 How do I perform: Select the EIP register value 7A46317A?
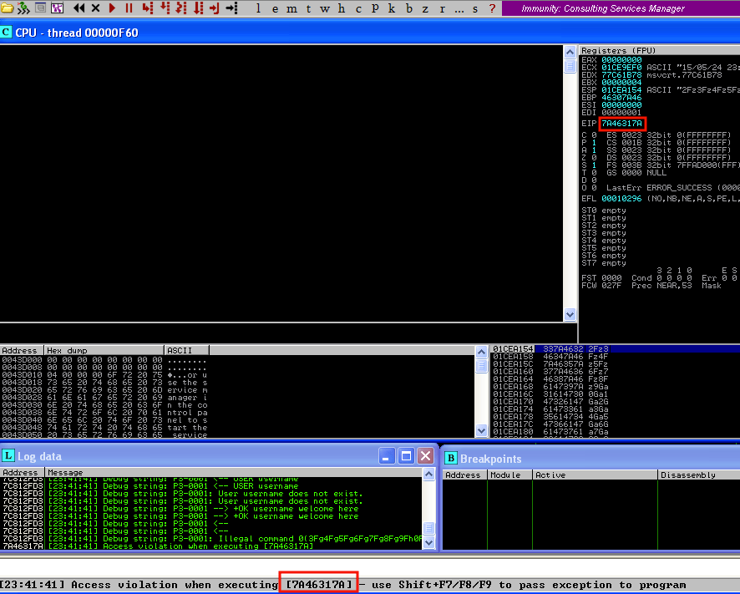click(621, 124)
